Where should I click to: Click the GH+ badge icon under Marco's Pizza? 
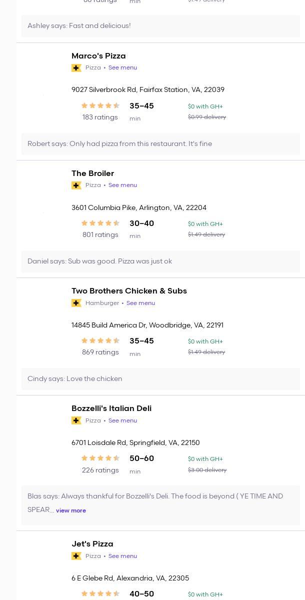click(76, 68)
